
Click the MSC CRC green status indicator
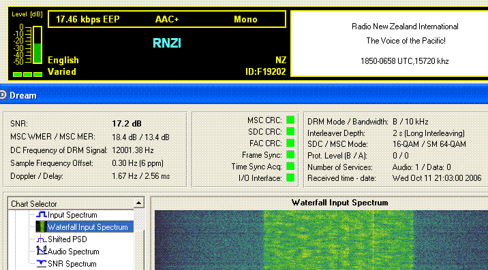coord(290,120)
